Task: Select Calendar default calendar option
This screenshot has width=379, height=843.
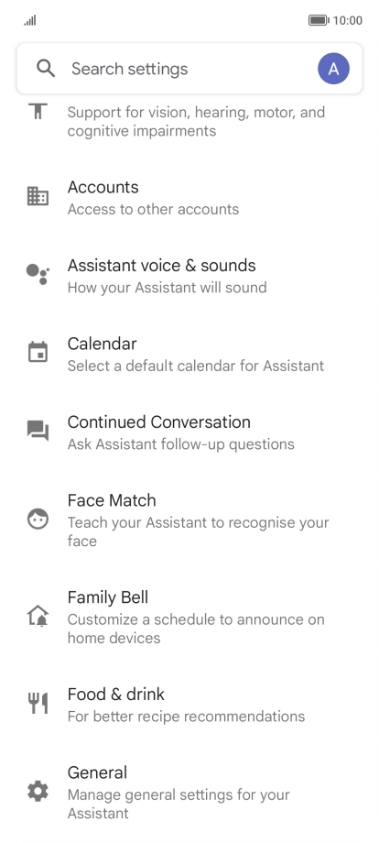Action: 189,355
